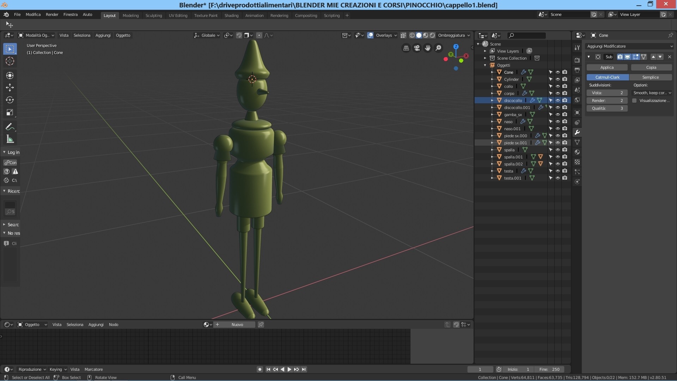This screenshot has height=381, width=677.
Task: Select the Annotate tool
Action: pyautogui.click(x=10, y=127)
